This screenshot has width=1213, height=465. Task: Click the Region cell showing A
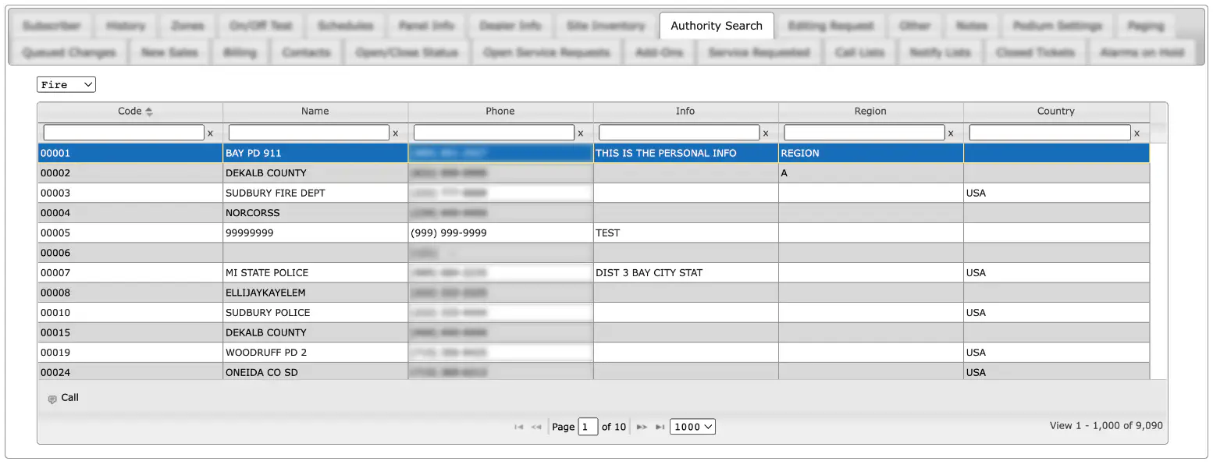pos(870,173)
